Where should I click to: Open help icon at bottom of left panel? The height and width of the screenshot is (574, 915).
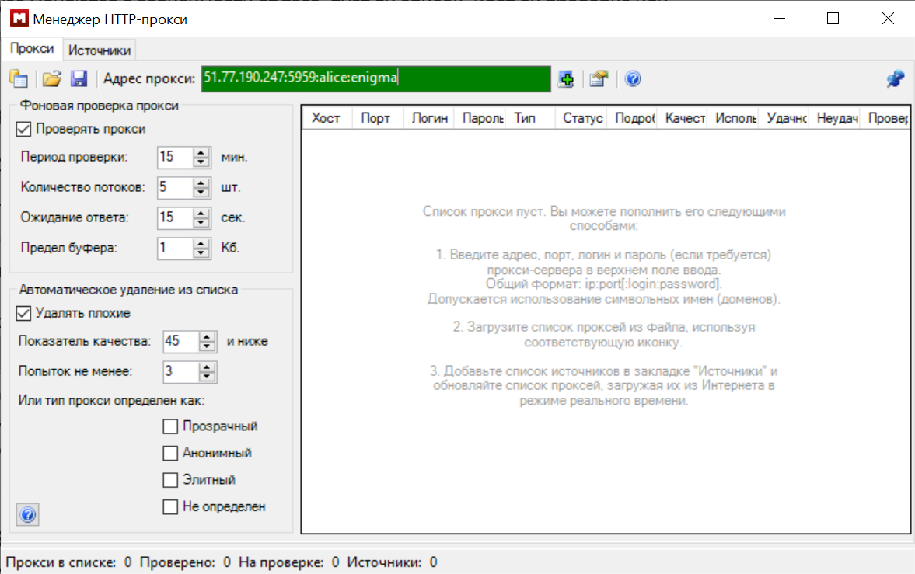coord(27,514)
